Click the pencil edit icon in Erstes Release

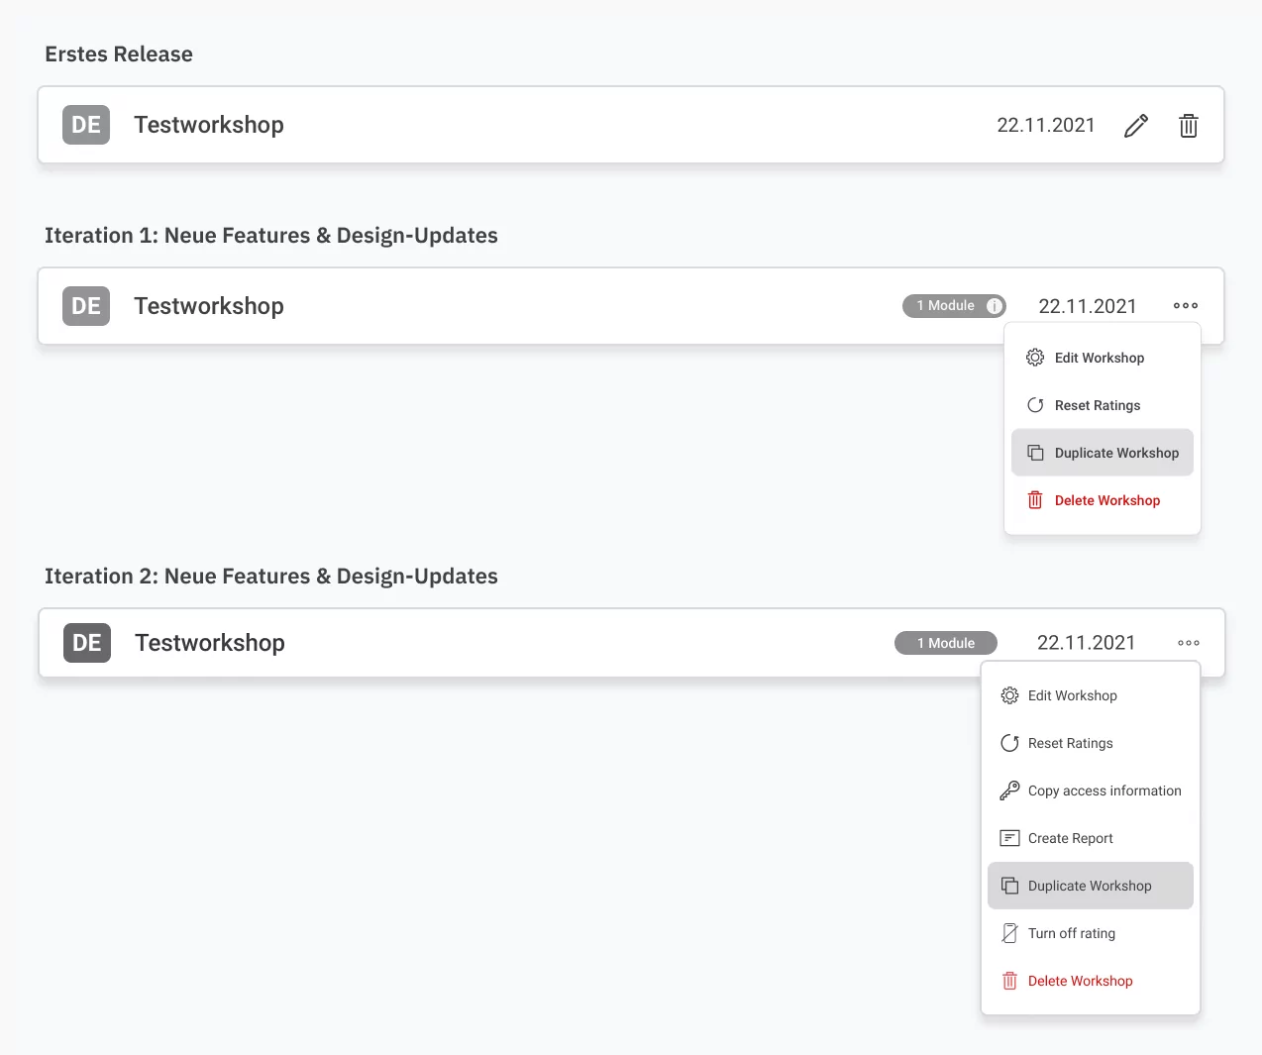click(1136, 126)
